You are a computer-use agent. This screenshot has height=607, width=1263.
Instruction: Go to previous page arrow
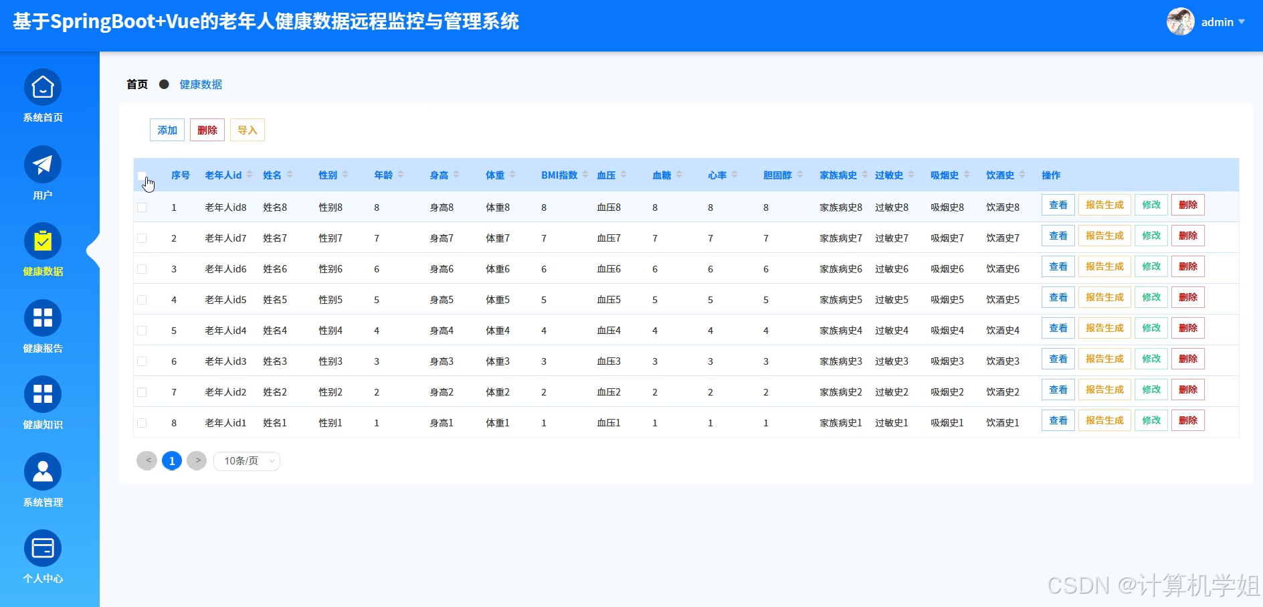(147, 460)
